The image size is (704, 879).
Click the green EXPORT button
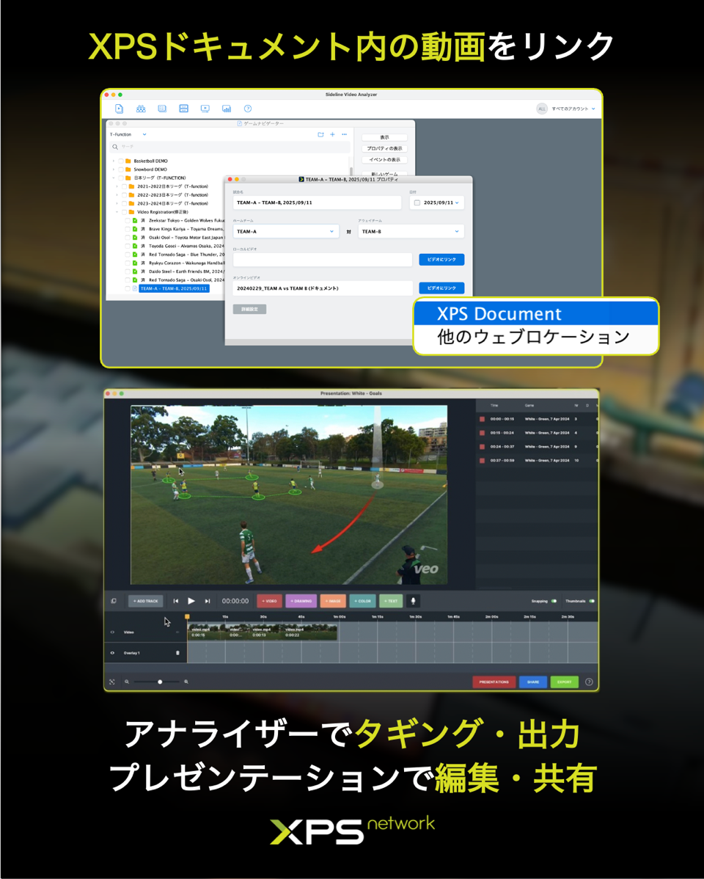(565, 682)
